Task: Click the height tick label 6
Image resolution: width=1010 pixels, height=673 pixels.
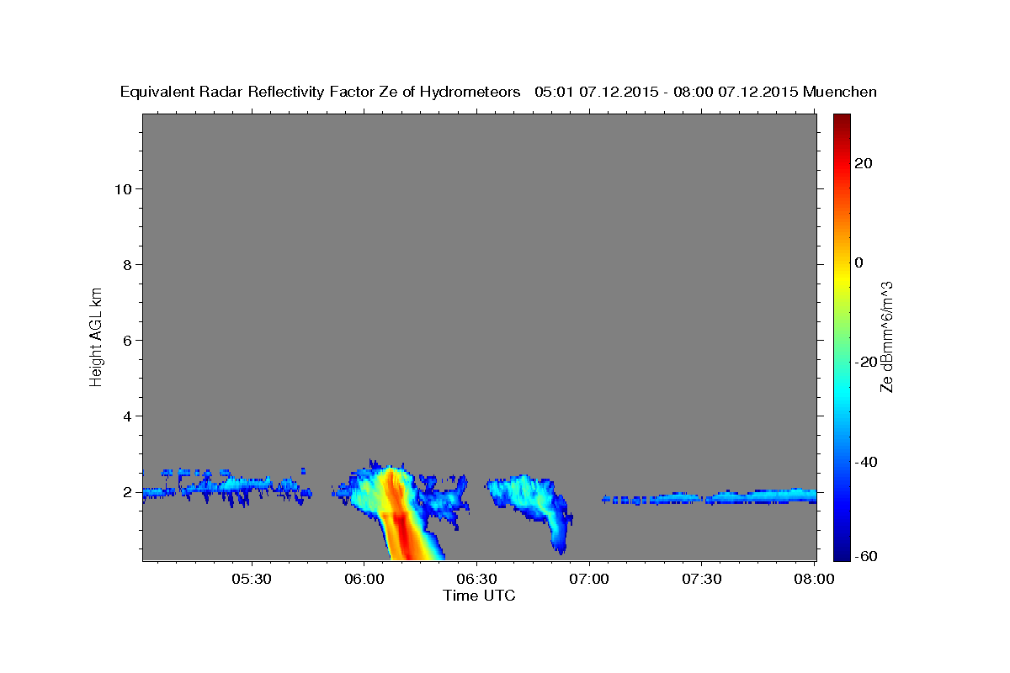Action: tap(127, 340)
